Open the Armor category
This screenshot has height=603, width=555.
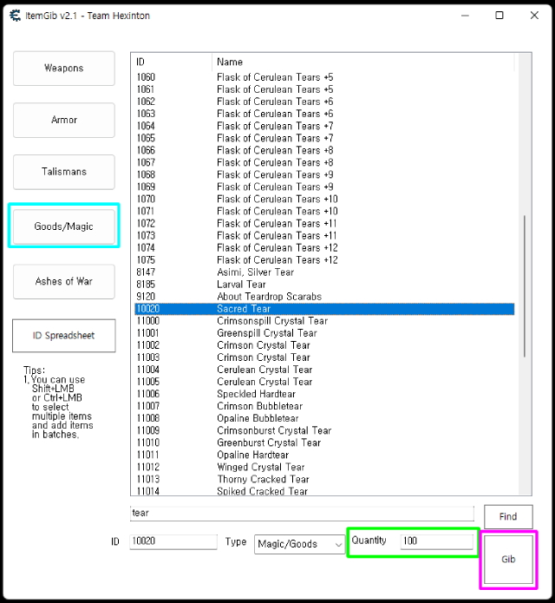point(64,120)
